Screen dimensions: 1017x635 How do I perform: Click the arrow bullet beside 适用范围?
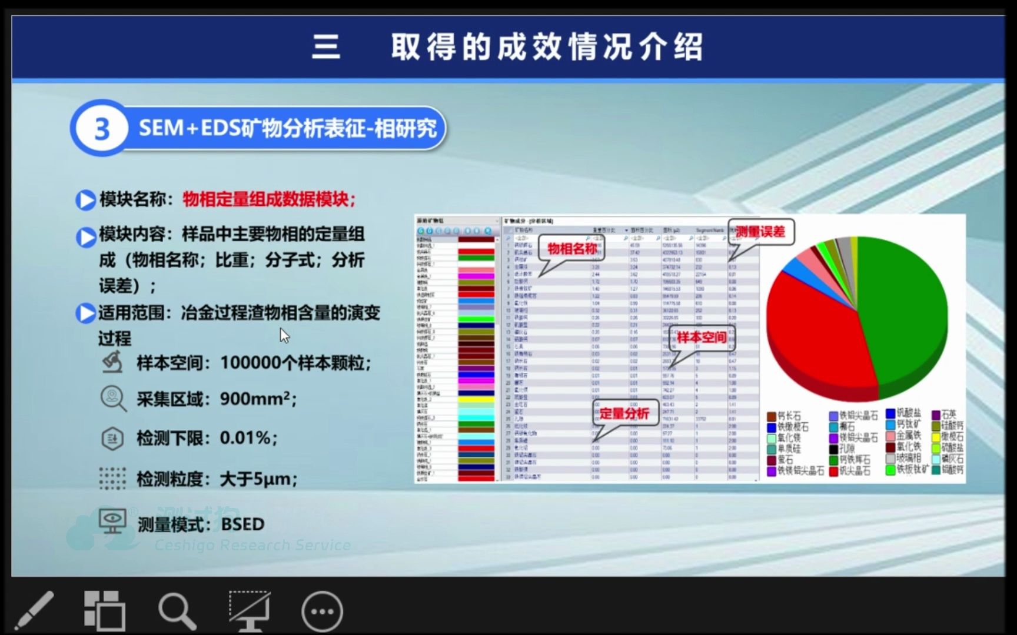click(86, 313)
